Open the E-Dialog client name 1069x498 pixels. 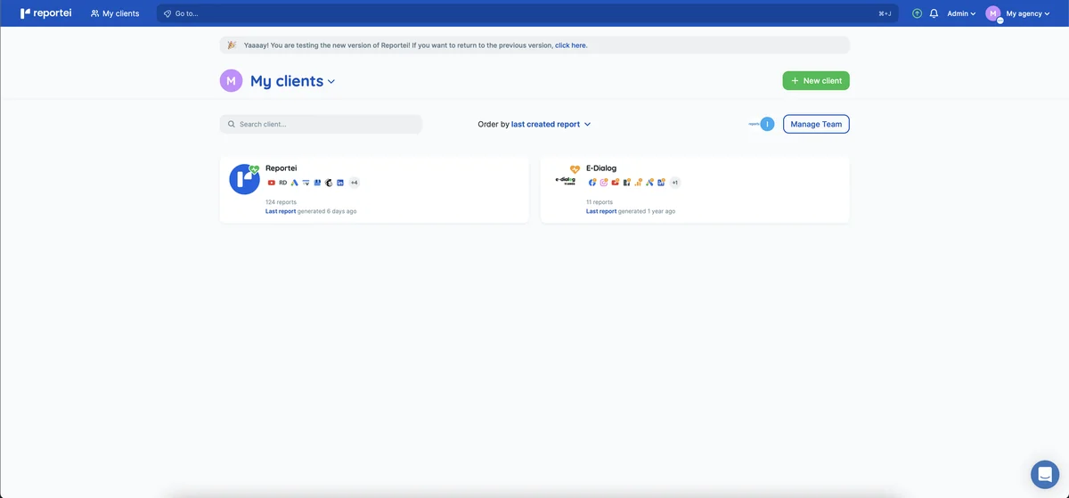[601, 168]
